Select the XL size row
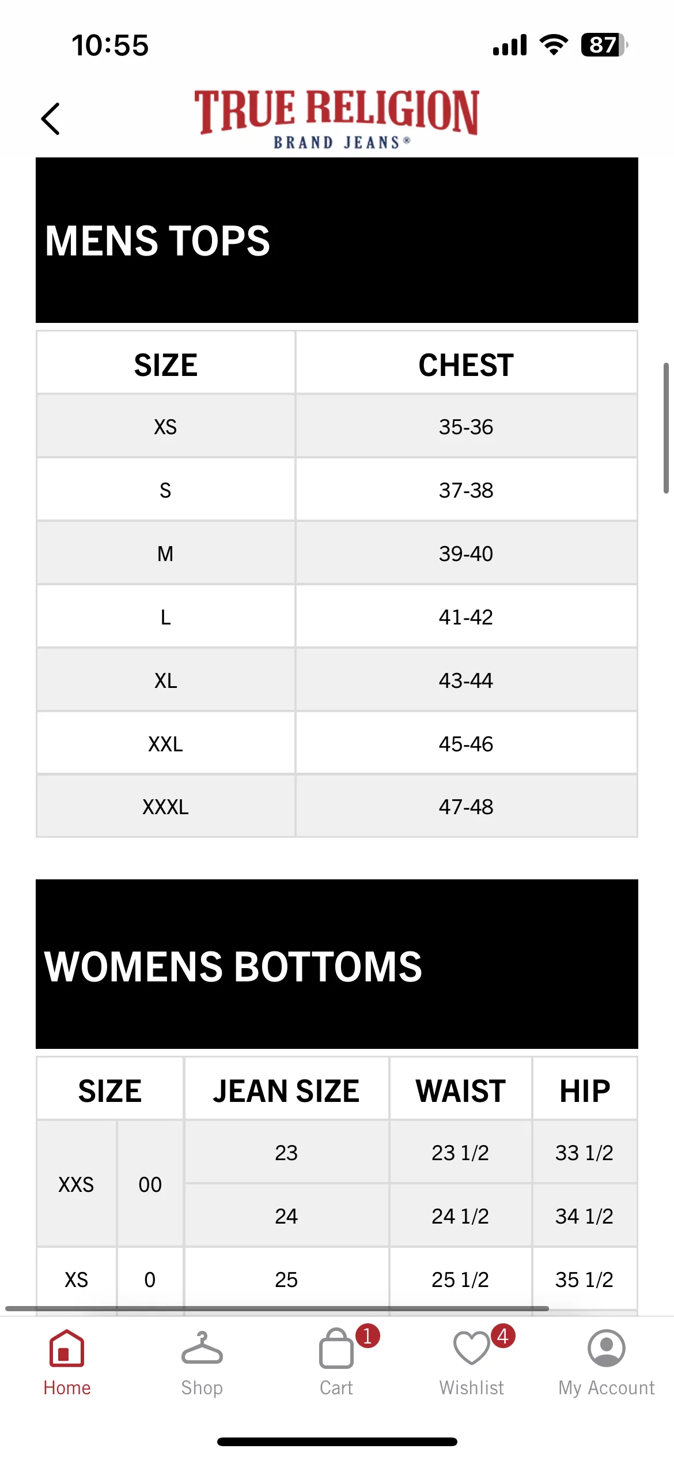Viewport: 674px width, 1460px height. 337,680
